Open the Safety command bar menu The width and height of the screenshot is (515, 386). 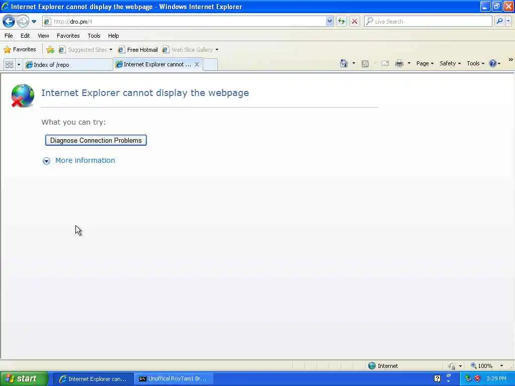point(450,63)
